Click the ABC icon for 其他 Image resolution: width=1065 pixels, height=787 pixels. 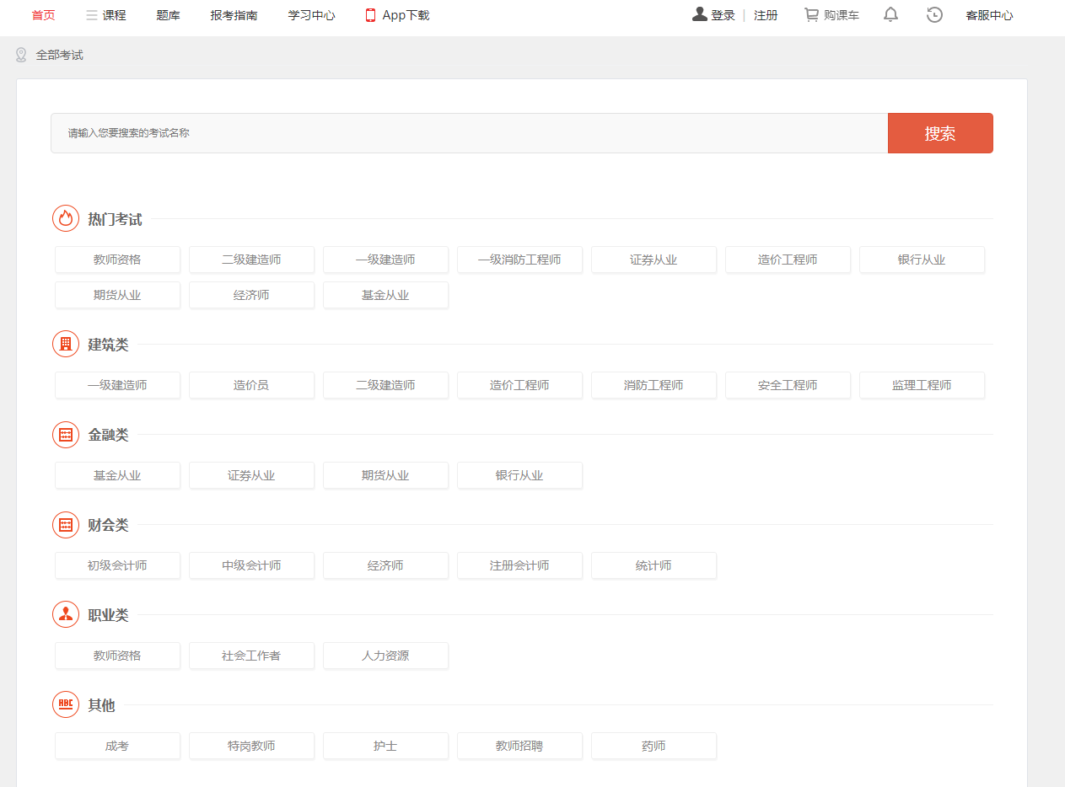pyautogui.click(x=66, y=704)
